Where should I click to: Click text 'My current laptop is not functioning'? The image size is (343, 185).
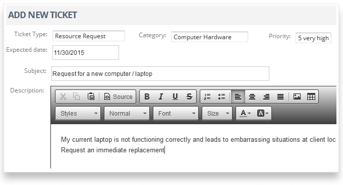point(112,139)
